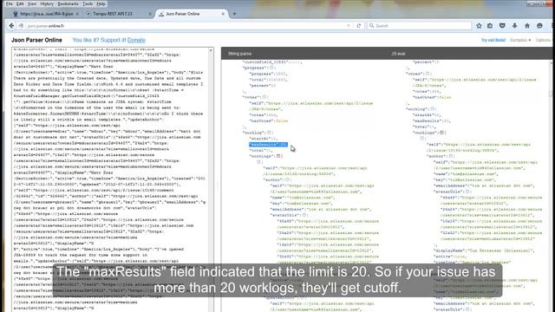Open the Options menu on the page
555x312 pixels.
coord(543,40)
